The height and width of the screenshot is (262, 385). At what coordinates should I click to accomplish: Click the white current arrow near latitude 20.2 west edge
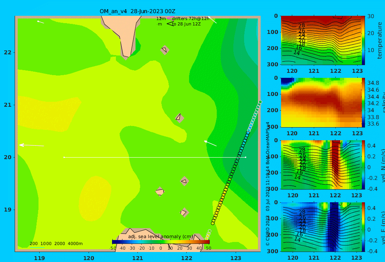coord(32,146)
